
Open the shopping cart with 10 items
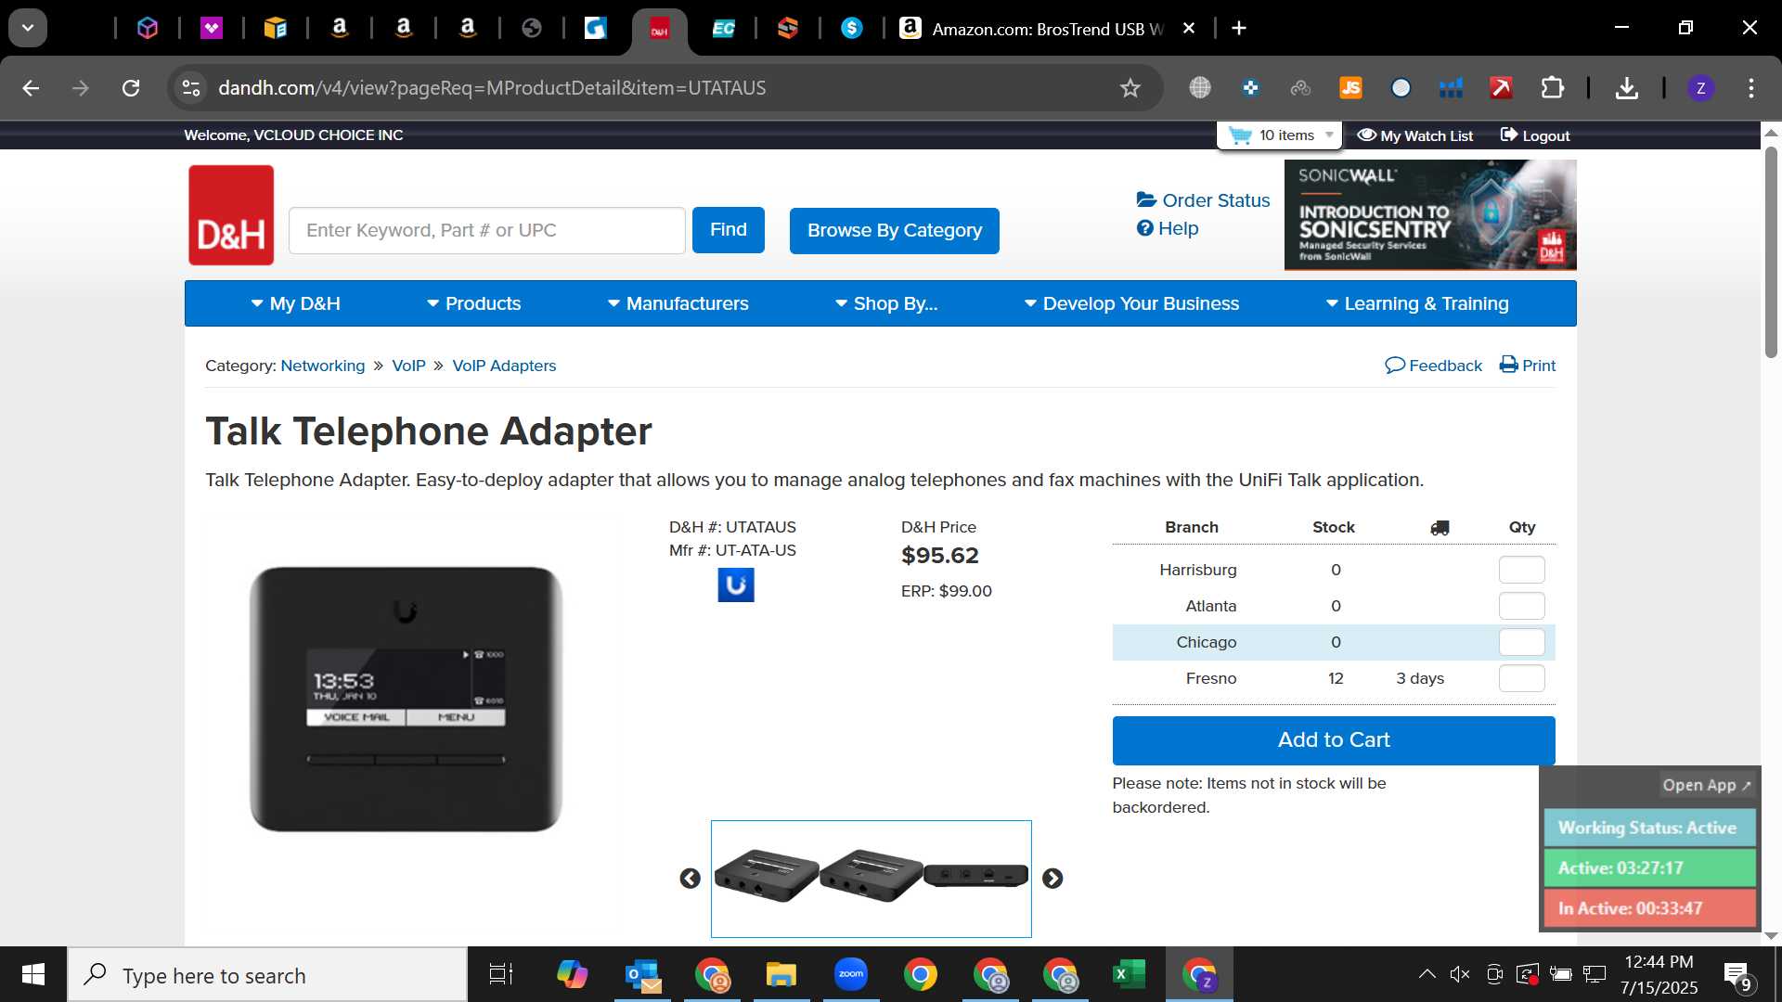tap(1281, 135)
